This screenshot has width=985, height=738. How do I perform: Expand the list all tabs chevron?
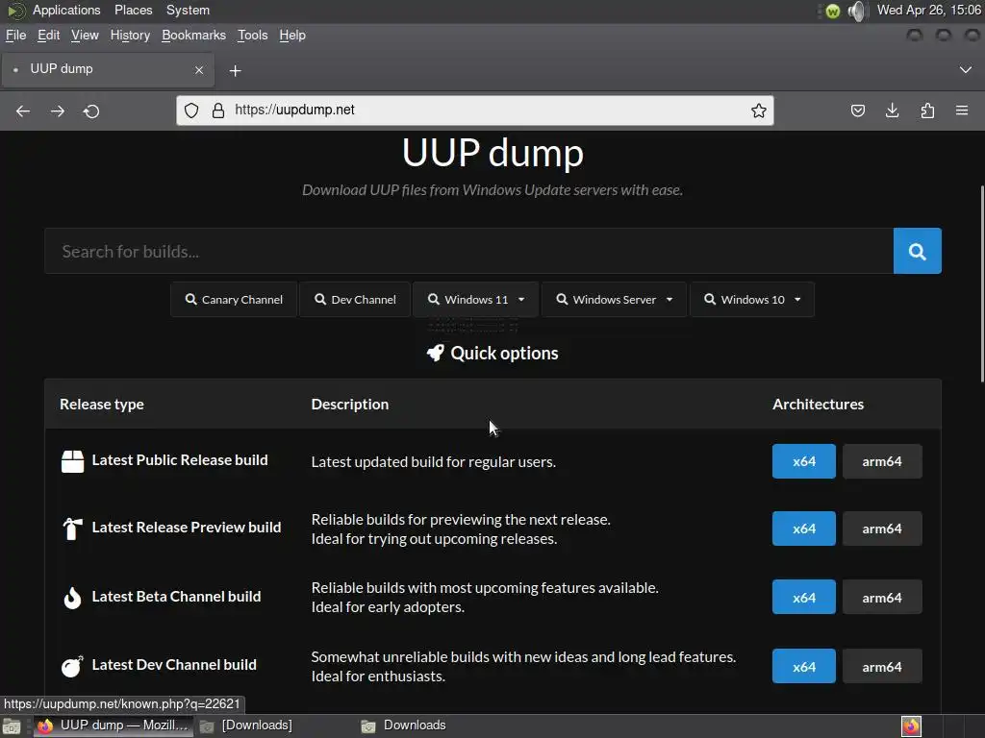tap(966, 69)
